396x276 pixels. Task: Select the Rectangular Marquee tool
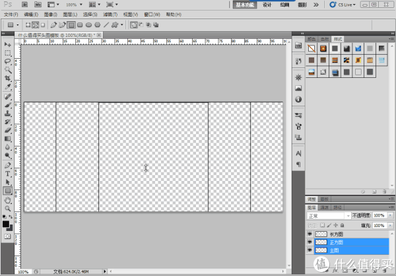pos(7,53)
